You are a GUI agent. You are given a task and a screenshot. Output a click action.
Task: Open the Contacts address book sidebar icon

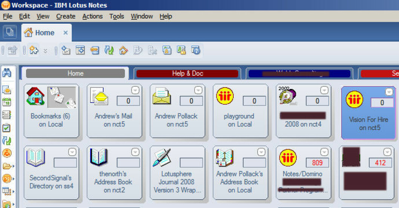coord(7,115)
